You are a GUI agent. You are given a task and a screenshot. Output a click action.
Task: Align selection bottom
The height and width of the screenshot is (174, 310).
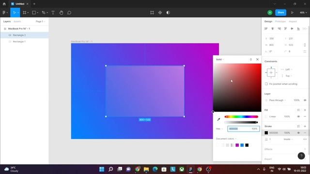coord(298,29)
